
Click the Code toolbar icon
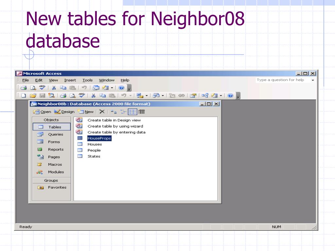click(x=172, y=96)
